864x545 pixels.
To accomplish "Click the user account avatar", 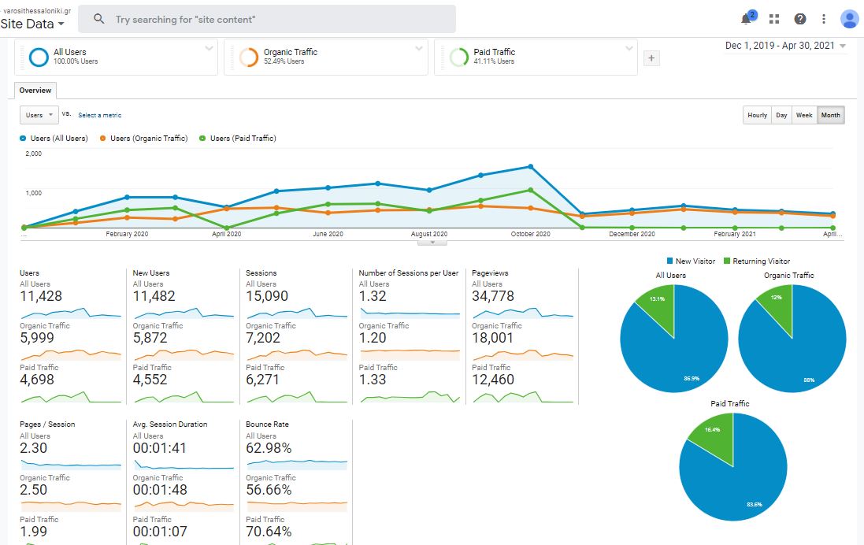I will [x=849, y=19].
